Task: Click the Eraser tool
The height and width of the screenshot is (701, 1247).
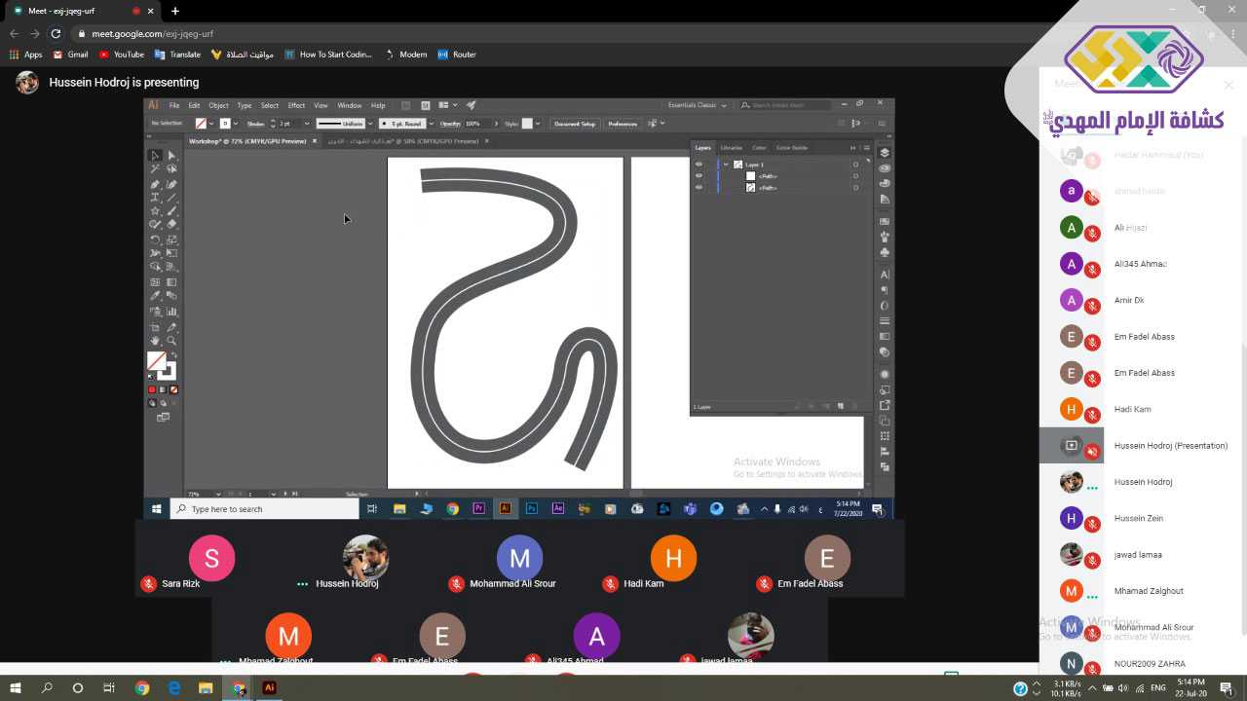Action: [x=171, y=225]
